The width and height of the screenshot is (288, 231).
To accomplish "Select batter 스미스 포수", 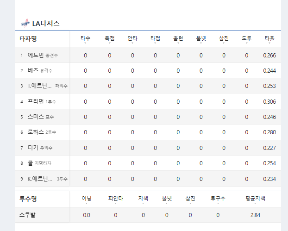I will pos(41,117).
